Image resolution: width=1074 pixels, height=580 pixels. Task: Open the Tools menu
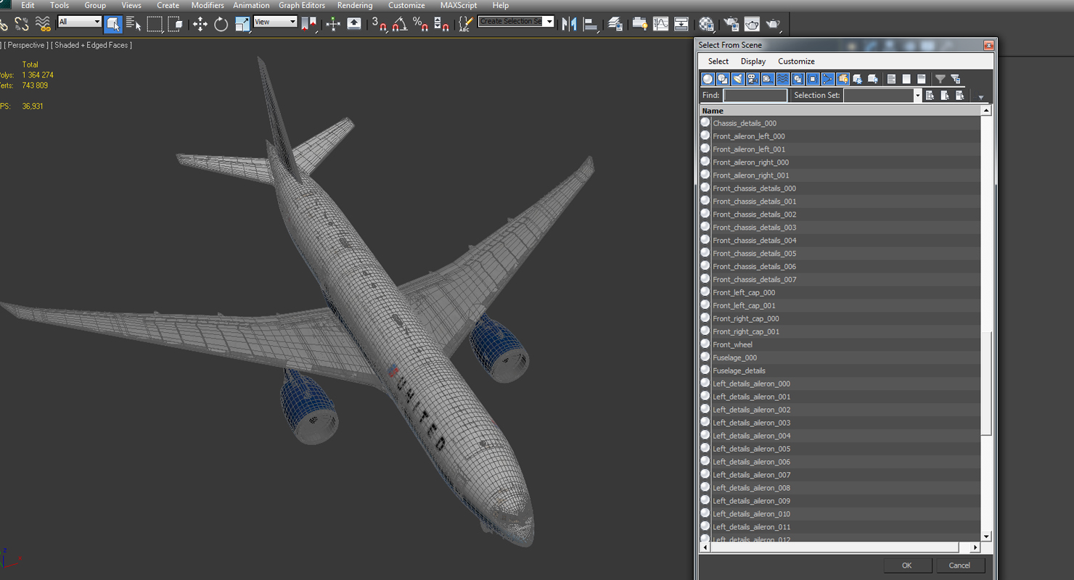(60, 5)
